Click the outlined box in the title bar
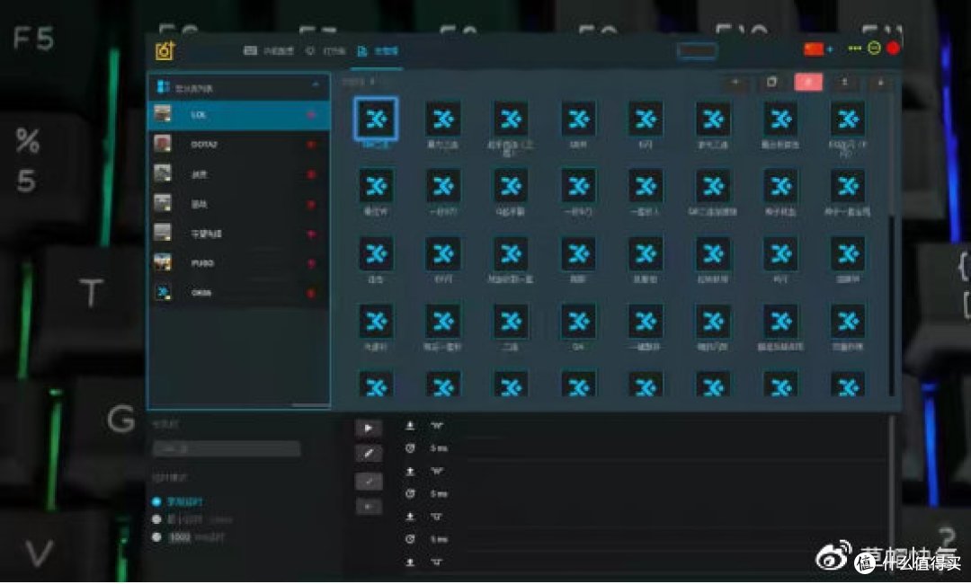971x584 pixels. pos(698,50)
